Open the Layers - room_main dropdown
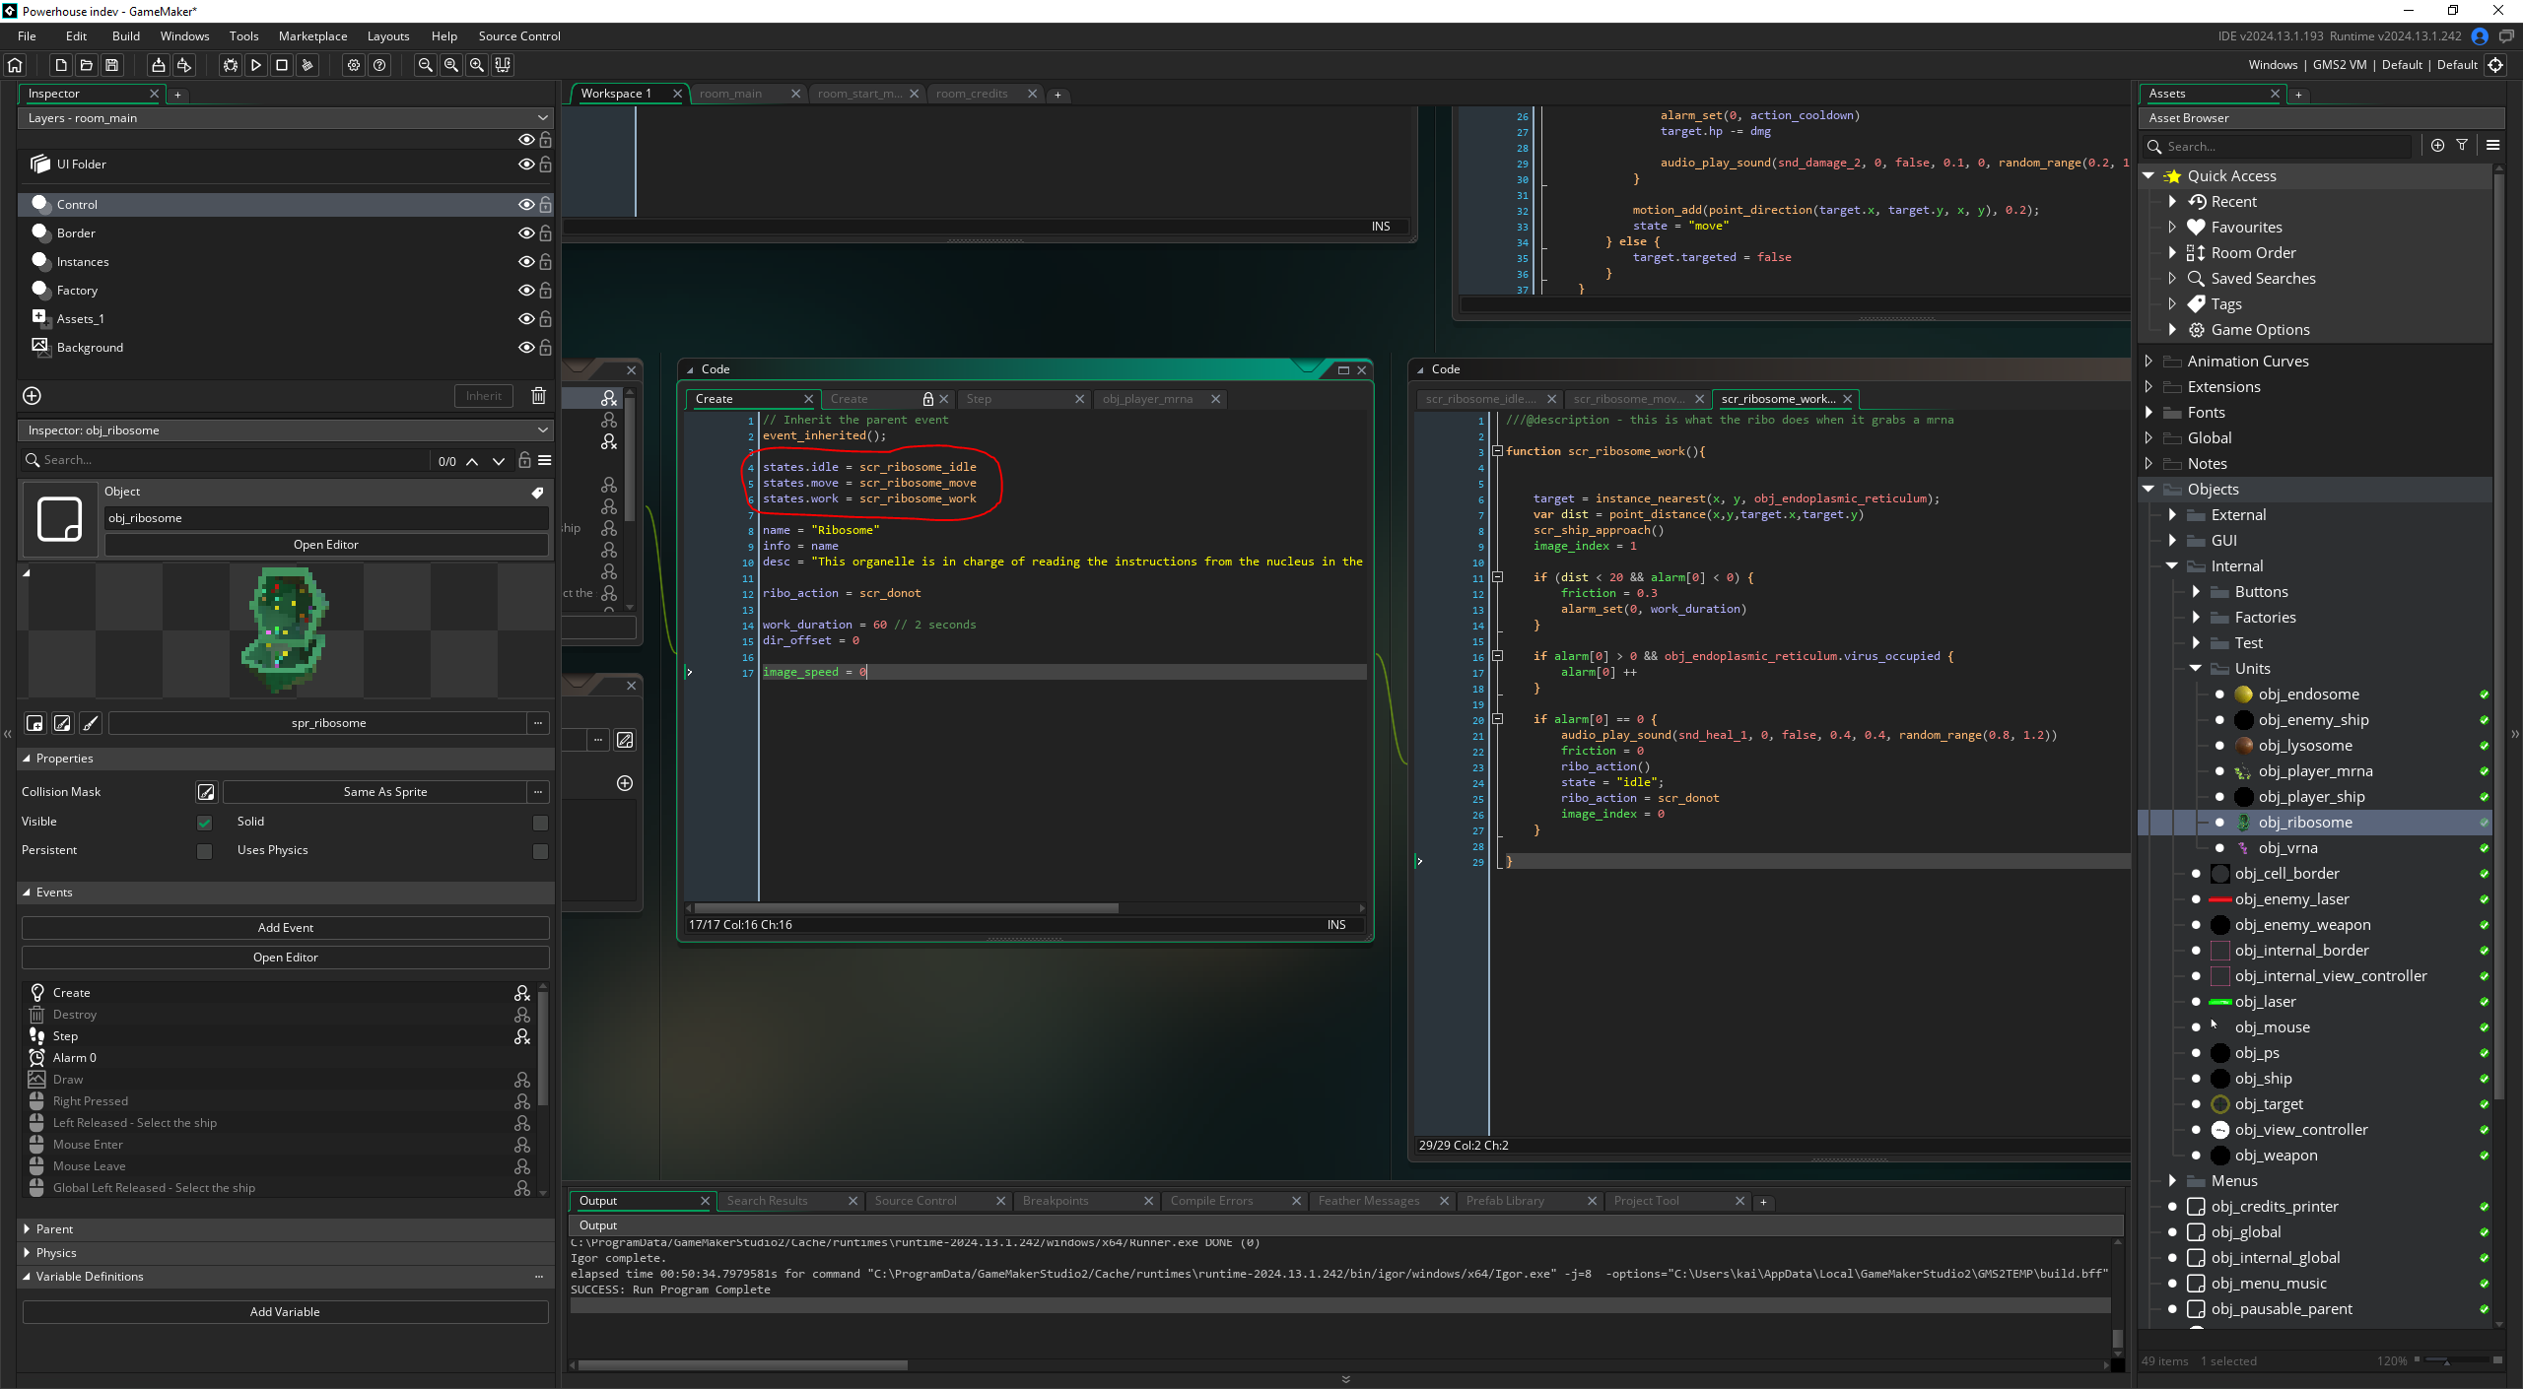This screenshot has width=2523, height=1389. (x=286, y=118)
